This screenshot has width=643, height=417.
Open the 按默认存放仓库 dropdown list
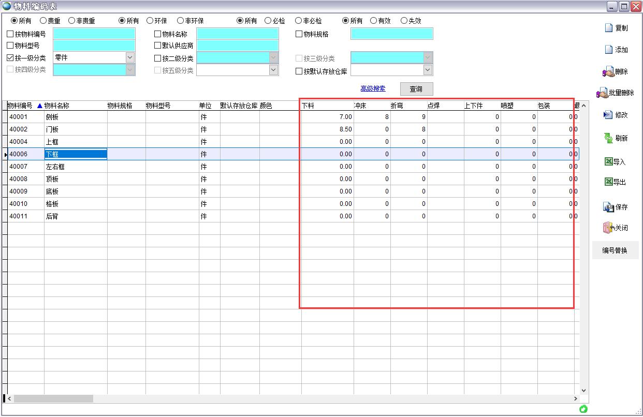pos(428,70)
